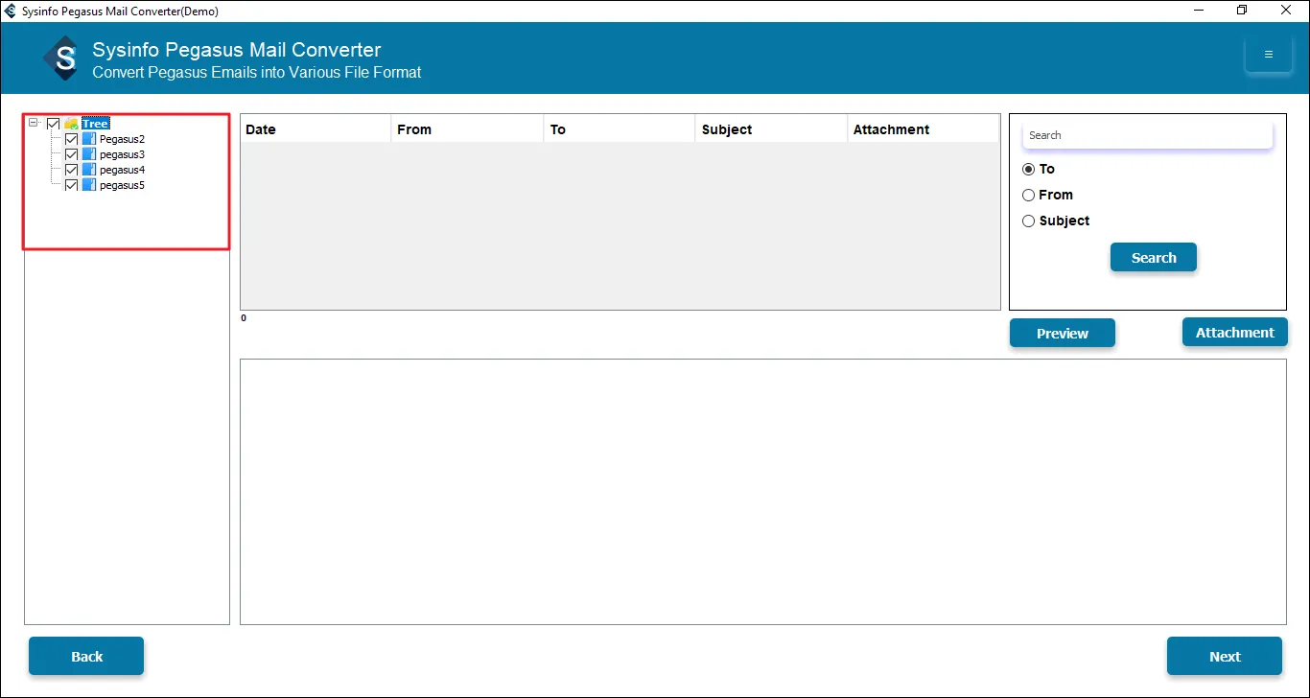
Task: Sort by the To column header
Action: pos(620,129)
